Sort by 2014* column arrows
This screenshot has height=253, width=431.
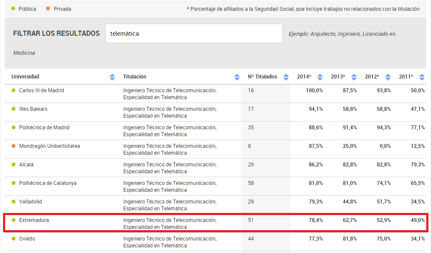[320, 77]
